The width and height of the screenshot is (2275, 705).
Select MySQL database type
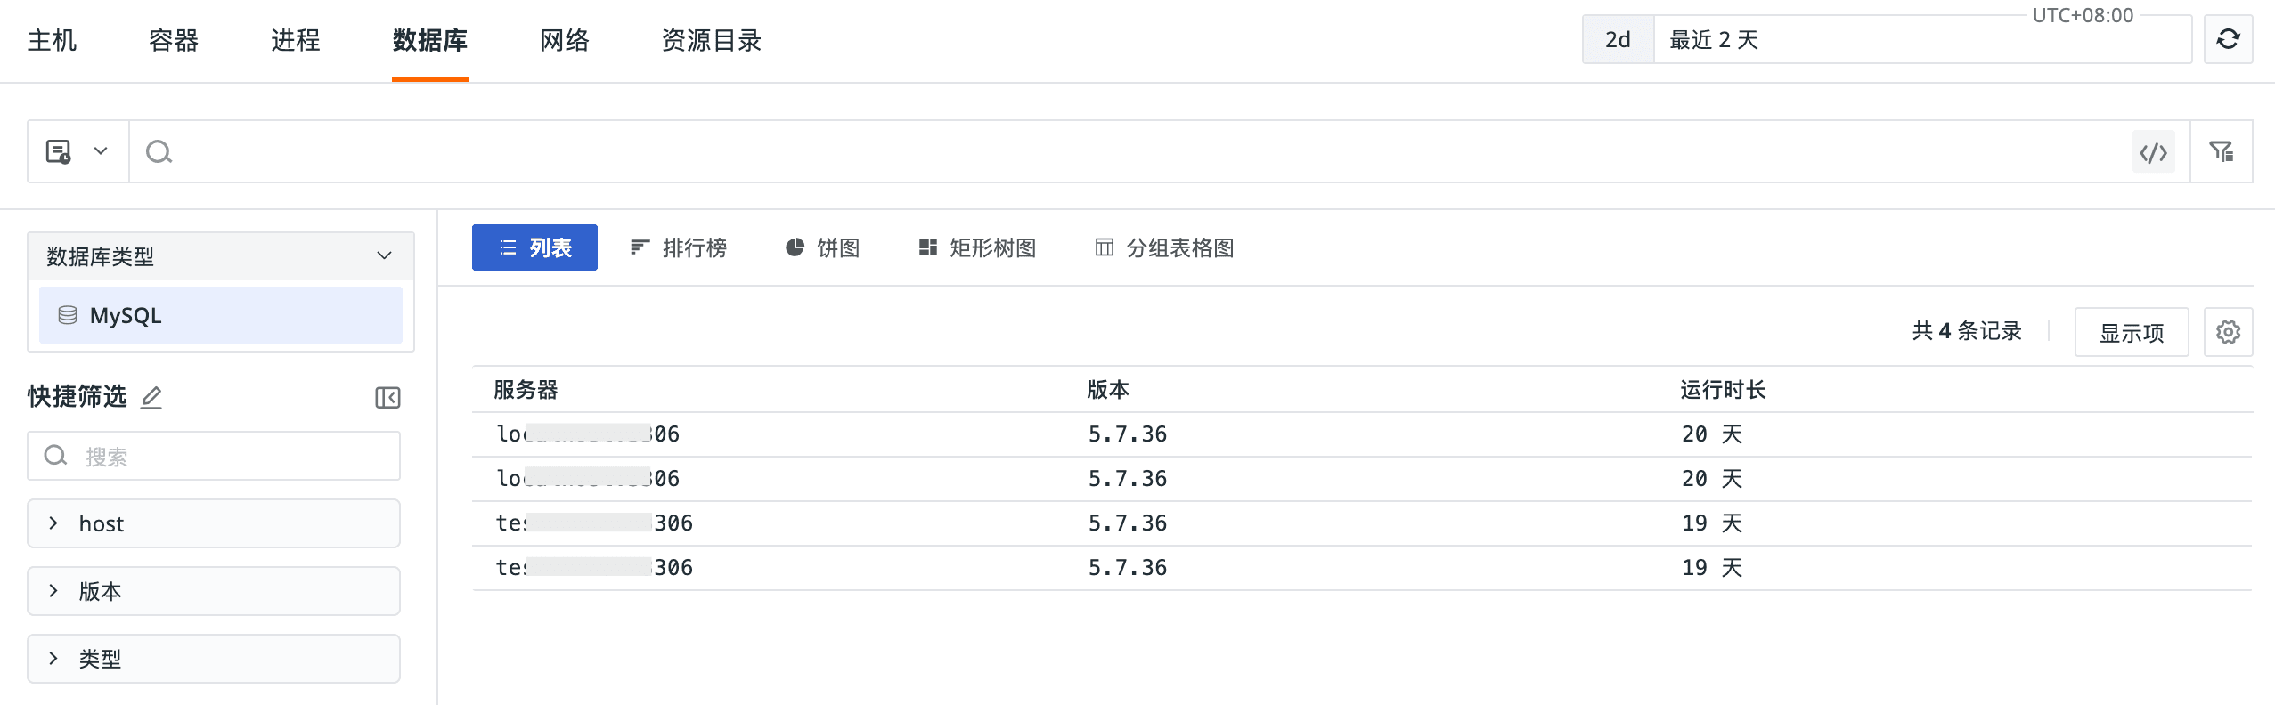[x=220, y=315]
